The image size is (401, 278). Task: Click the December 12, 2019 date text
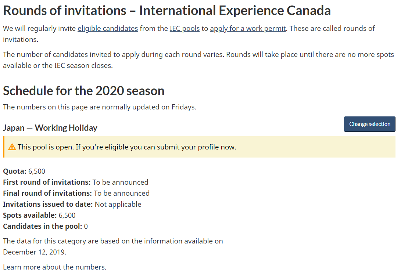(35, 252)
